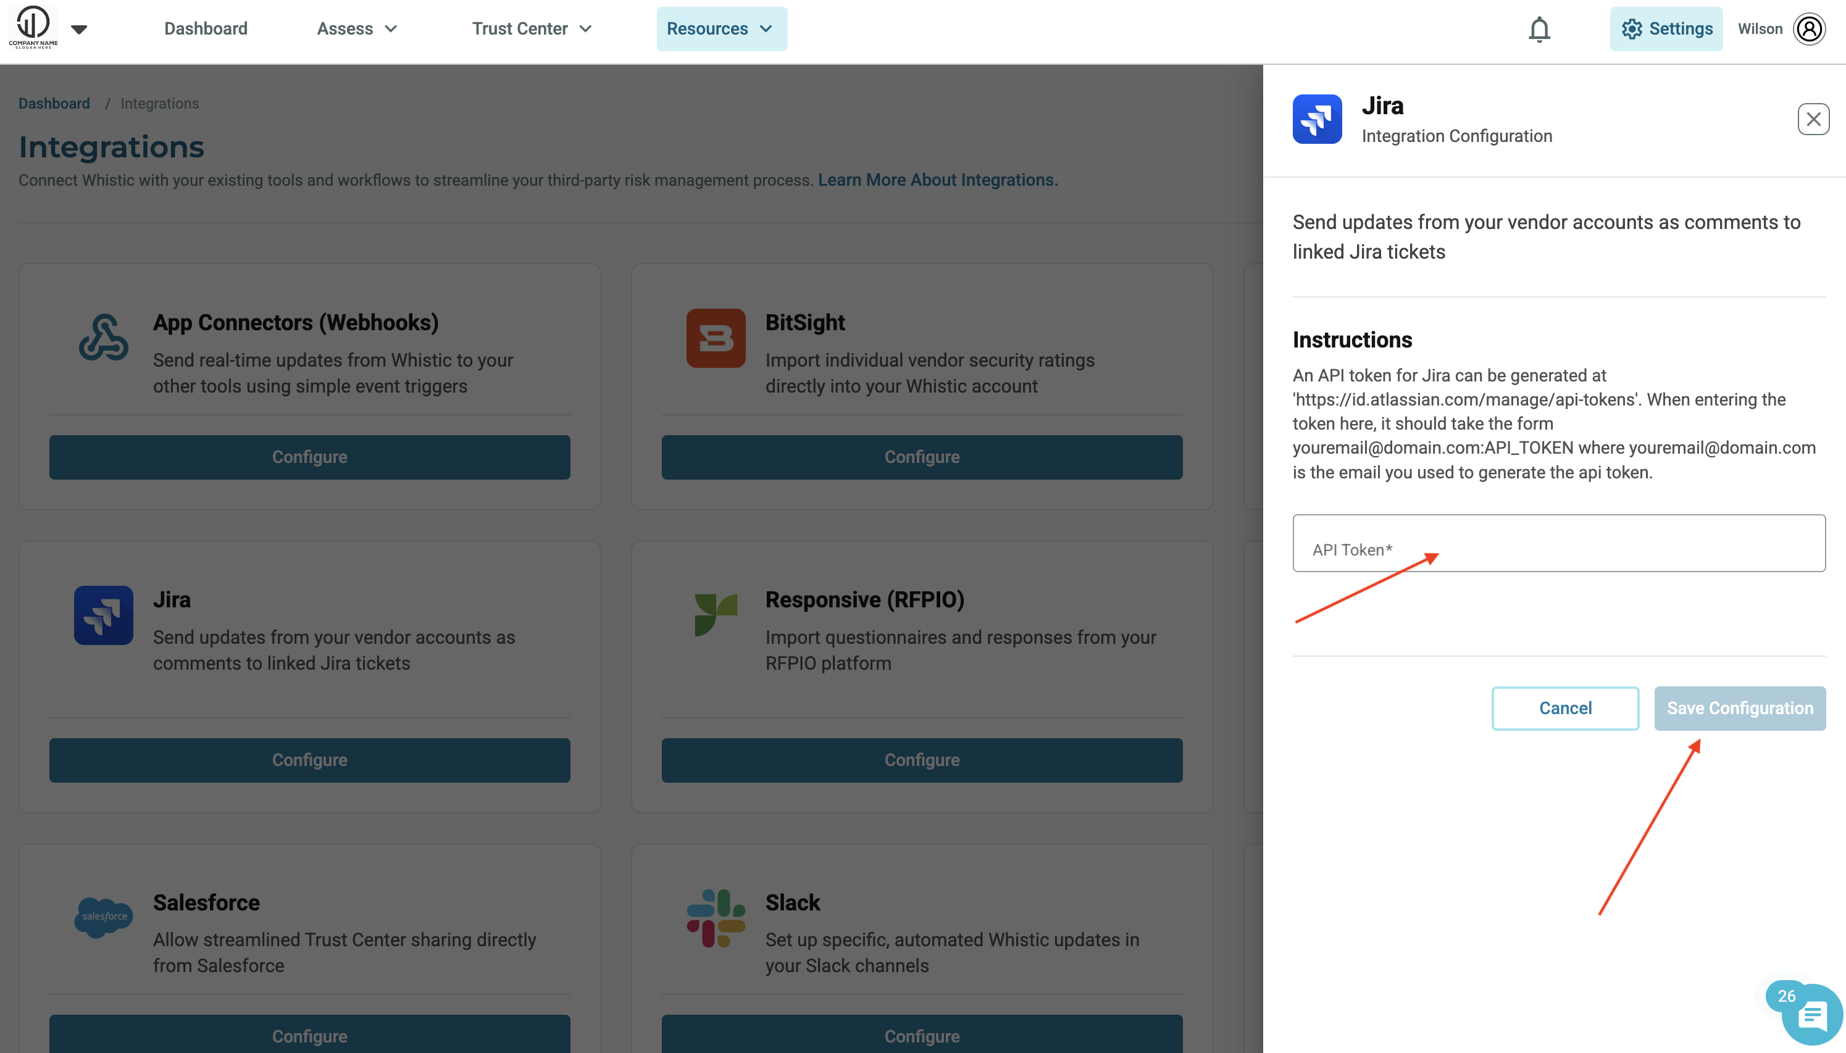The width and height of the screenshot is (1846, 1053).
Task: Click the Integrations page heading
Action: click(111, 148)
